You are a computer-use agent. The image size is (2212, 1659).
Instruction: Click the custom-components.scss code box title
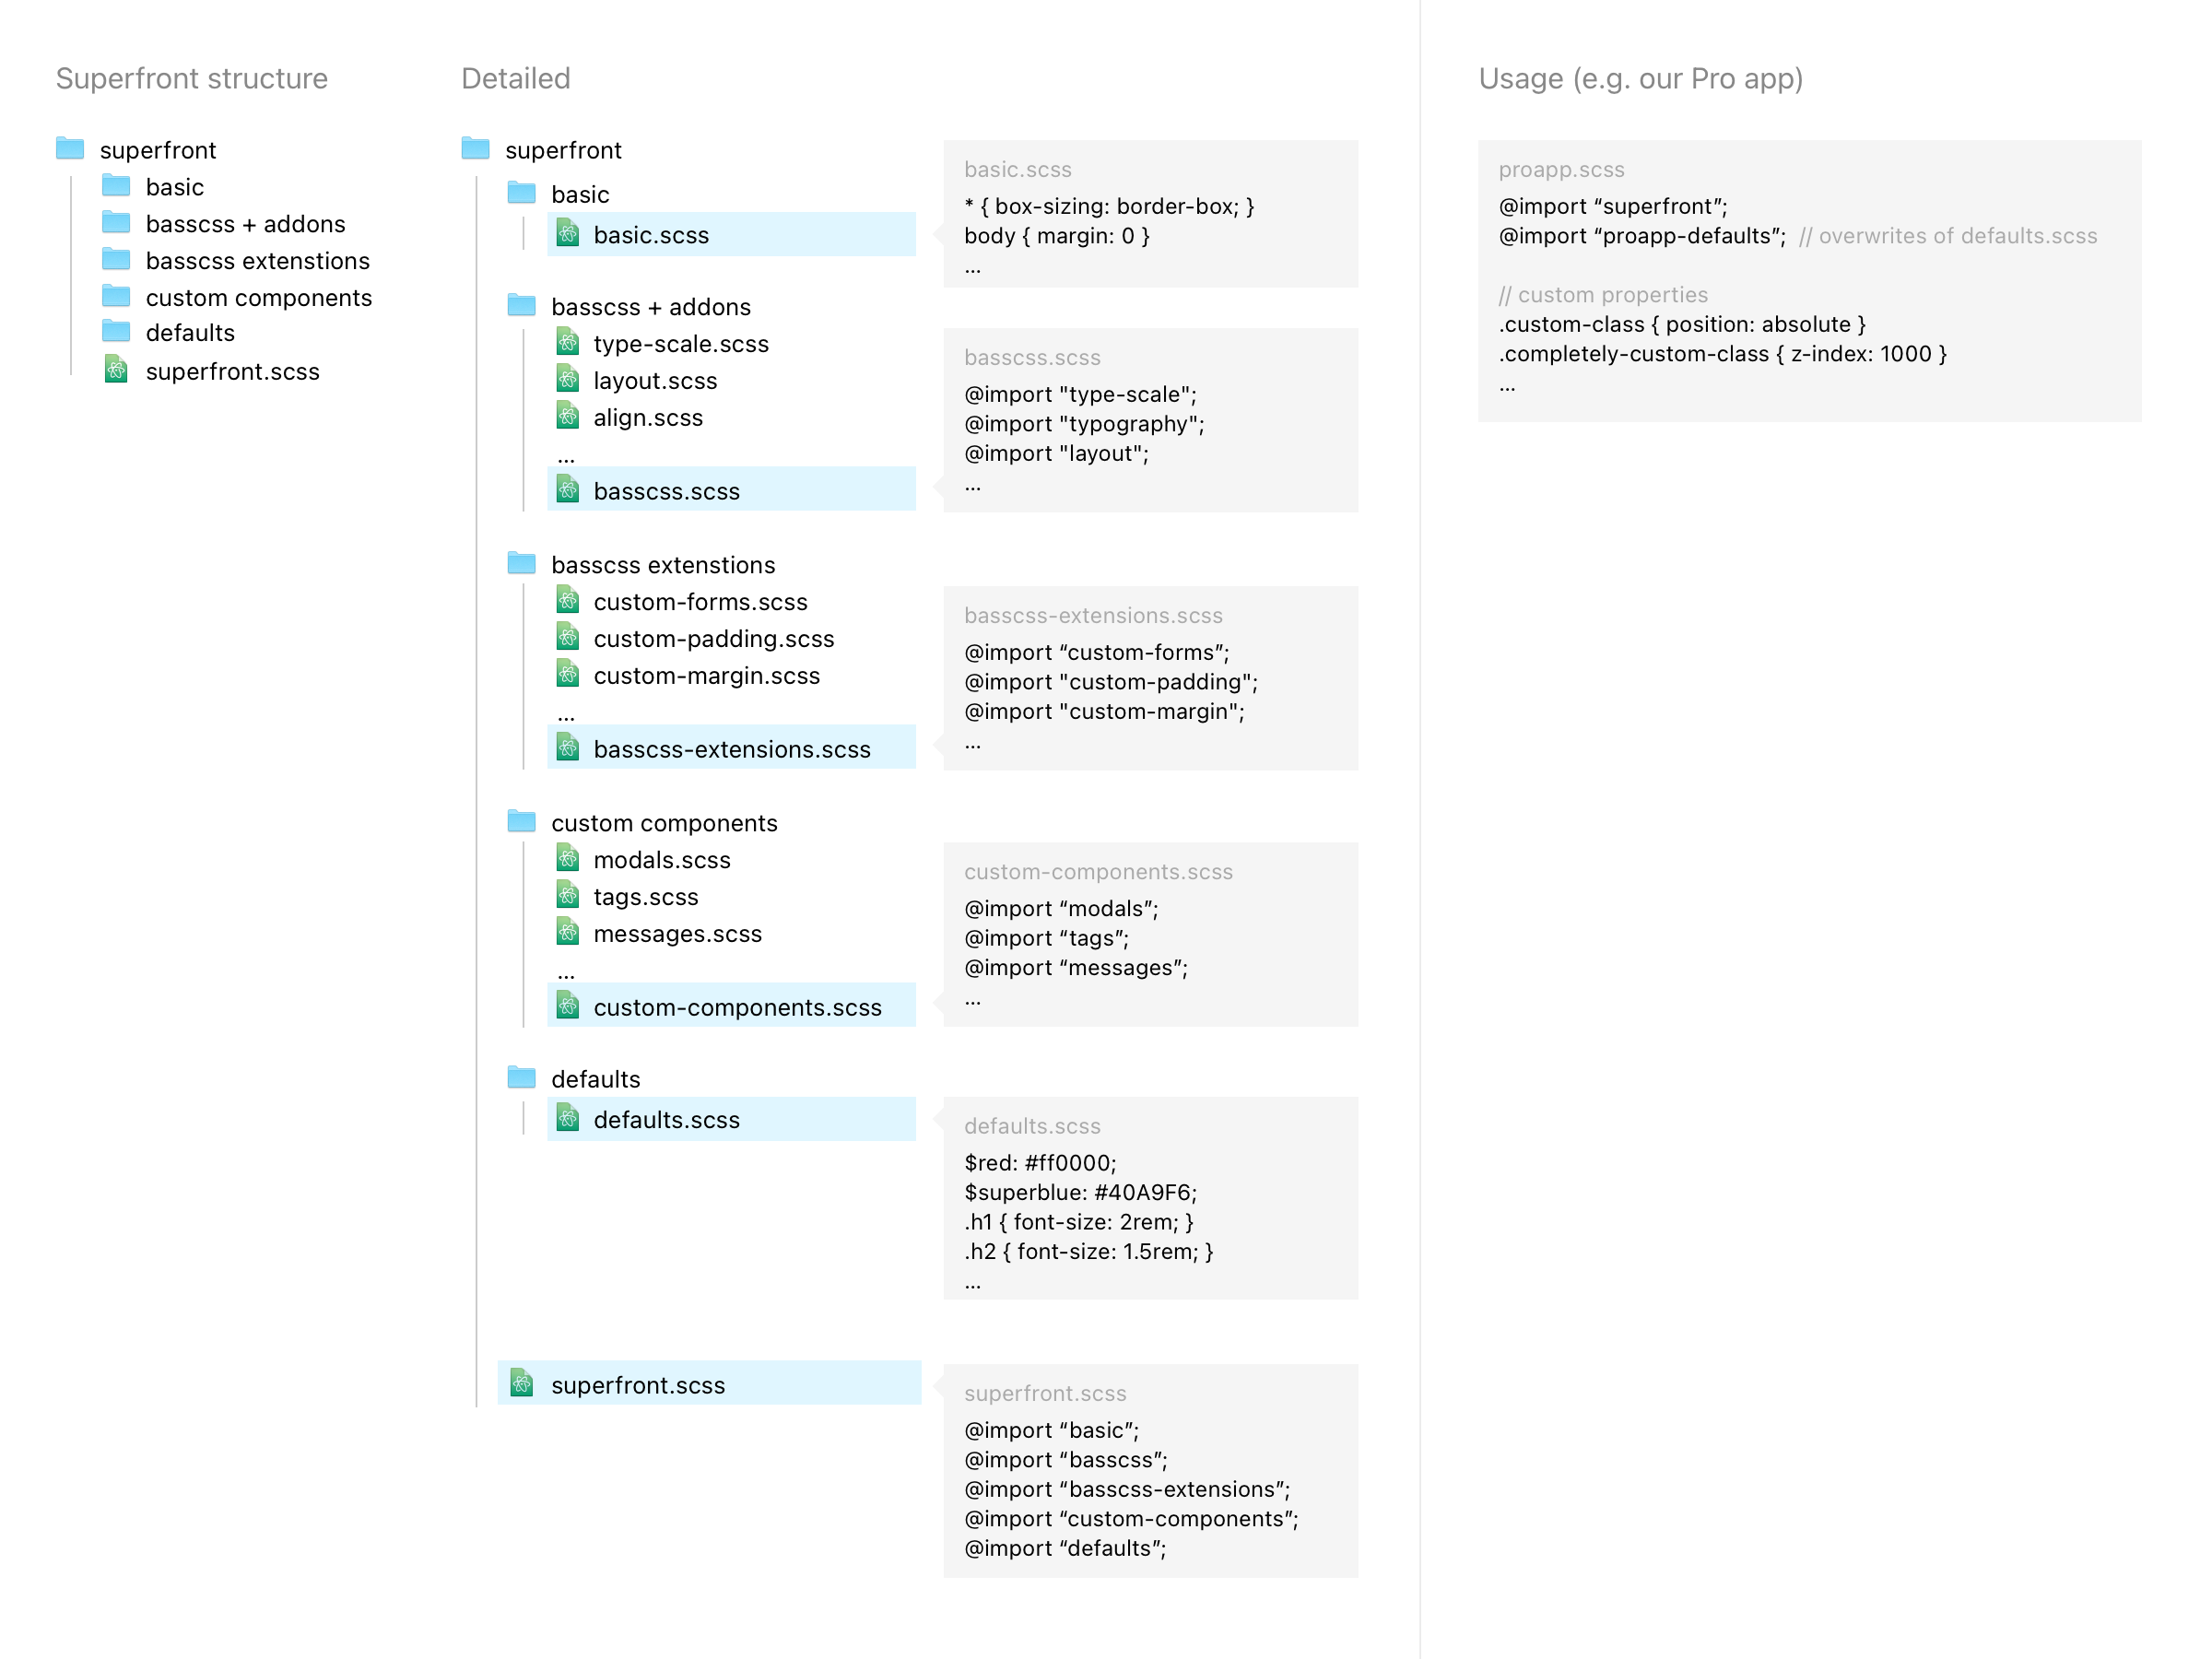click(x=1098, y=872)
